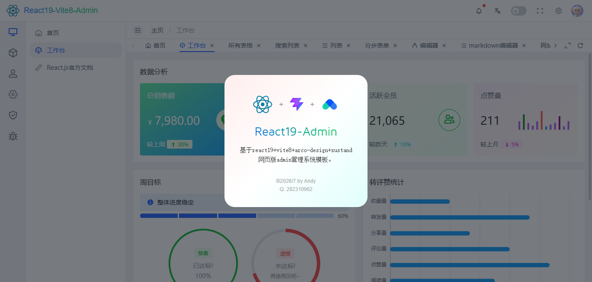The width and height of the screenshot is (592, 282).
Task: Switch to the 分步表单 tab
Action: point(377,45)
